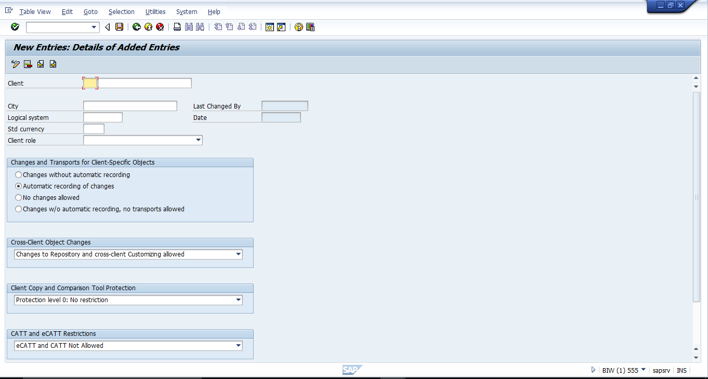Enable No changes allowed option

point(18,197)
